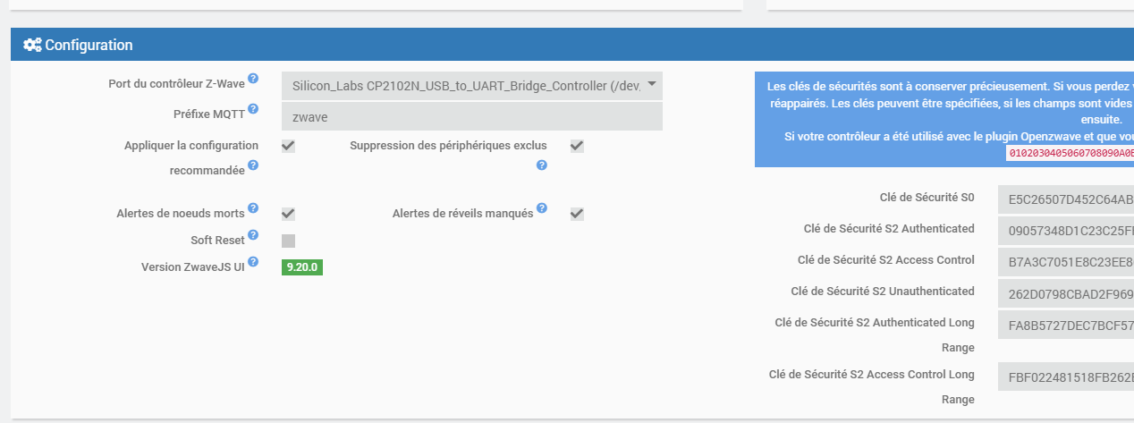
Task: Toggle Alertes de réveils manqués checkbox
Action: pos(577,214)
